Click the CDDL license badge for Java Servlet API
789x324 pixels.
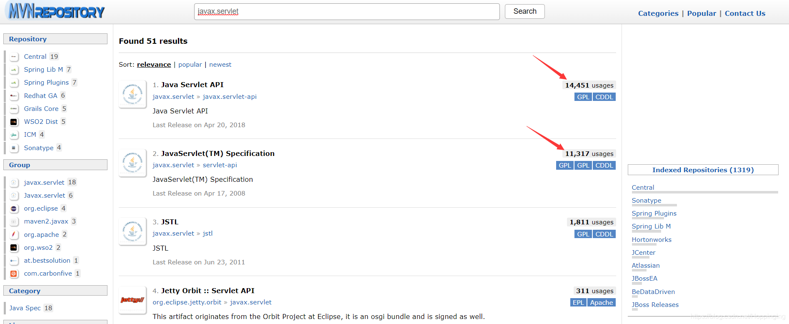(x=604, y=97)
